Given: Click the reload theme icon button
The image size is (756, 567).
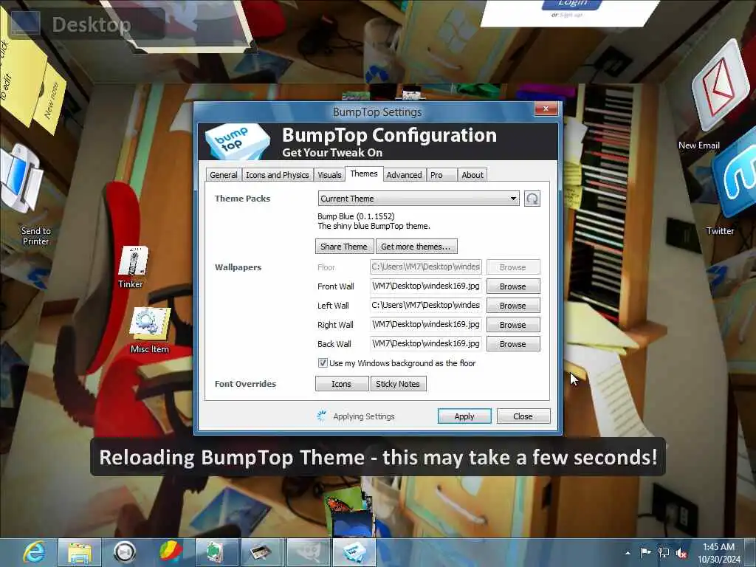Looking at the screenshot, I should (x=532, y=198).
